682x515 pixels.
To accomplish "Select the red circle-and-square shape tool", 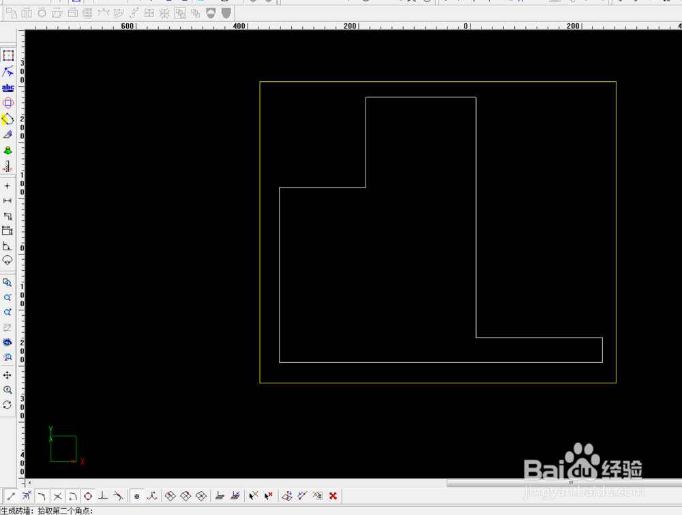I will click(8, 103).
